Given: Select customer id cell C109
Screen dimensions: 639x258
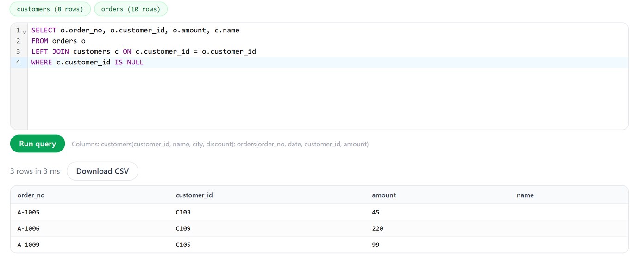Looking at the screenshot, I should click(183, 228).
